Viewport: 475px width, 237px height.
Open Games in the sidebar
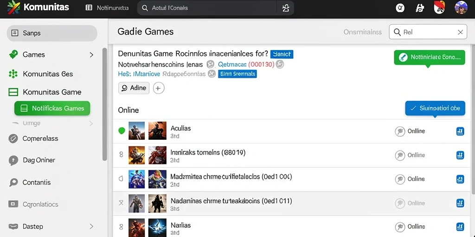point(33,55)
